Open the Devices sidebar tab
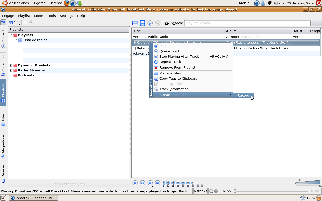Viewport: 322px width, 201px height. pos(3,173)
